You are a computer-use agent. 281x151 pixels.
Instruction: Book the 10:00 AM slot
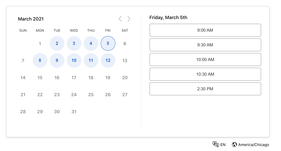tap(205, 59)
